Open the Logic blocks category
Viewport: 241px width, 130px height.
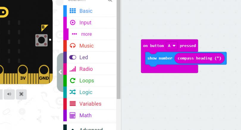click(x=86, y=92)
